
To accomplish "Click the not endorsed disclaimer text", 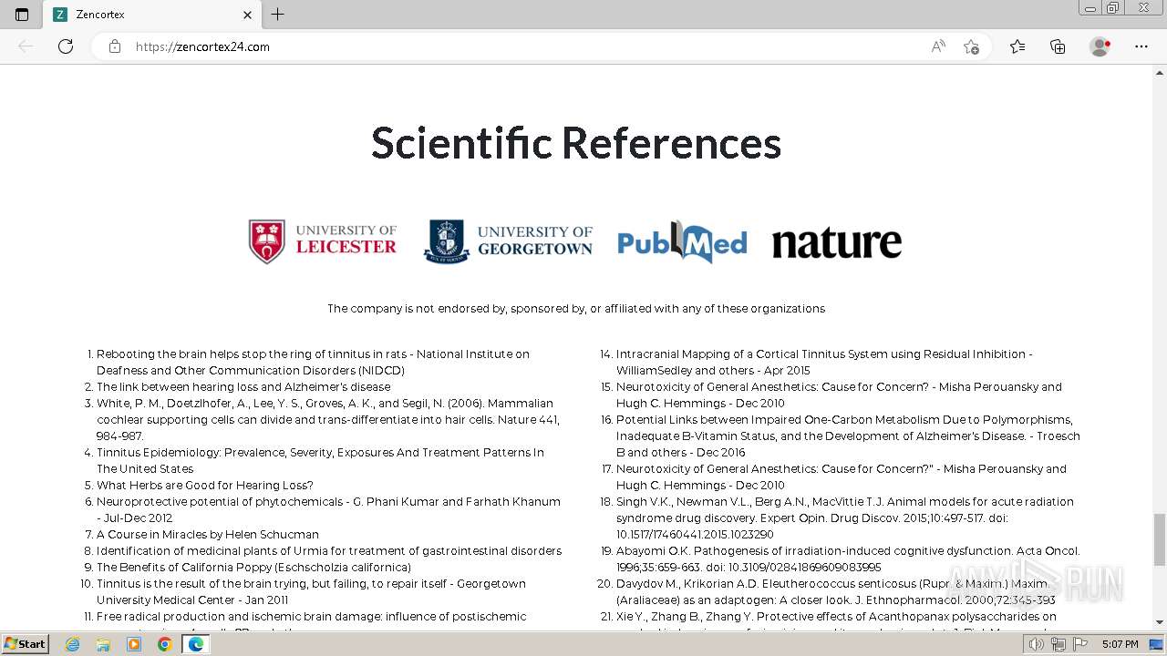I will [576, 309].
